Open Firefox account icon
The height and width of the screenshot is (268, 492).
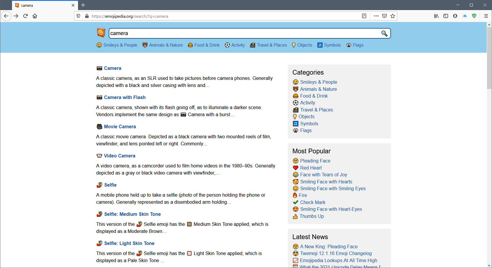(455, 16)
